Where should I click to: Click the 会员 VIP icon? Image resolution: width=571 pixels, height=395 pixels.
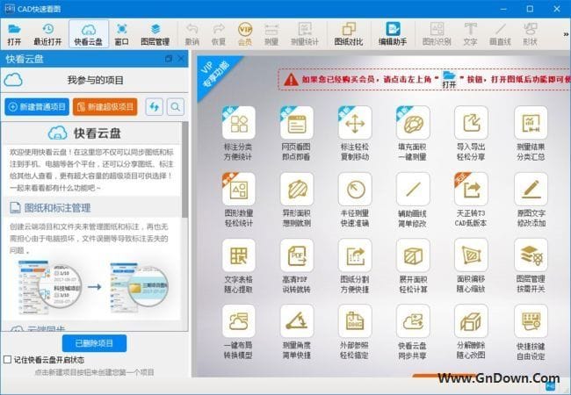(245, 34)
